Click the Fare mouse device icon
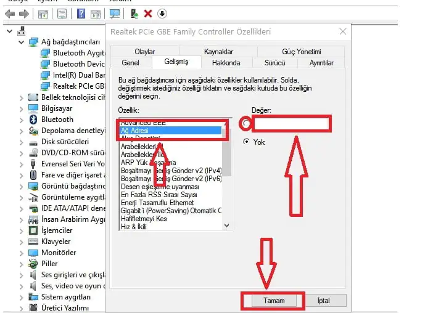 [33, 175]
